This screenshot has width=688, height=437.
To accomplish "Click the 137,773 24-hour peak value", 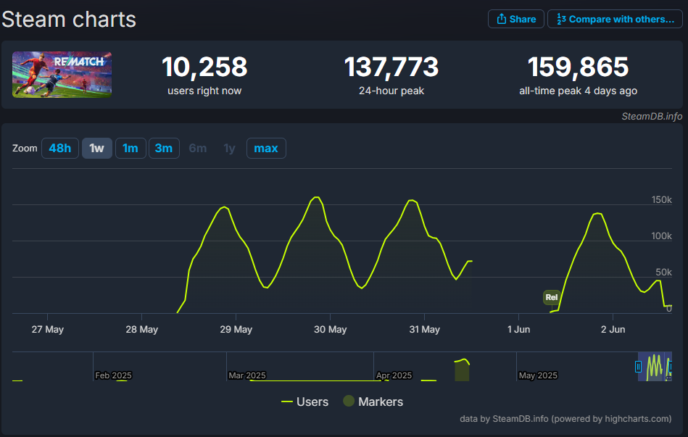I will click(391, 67).
